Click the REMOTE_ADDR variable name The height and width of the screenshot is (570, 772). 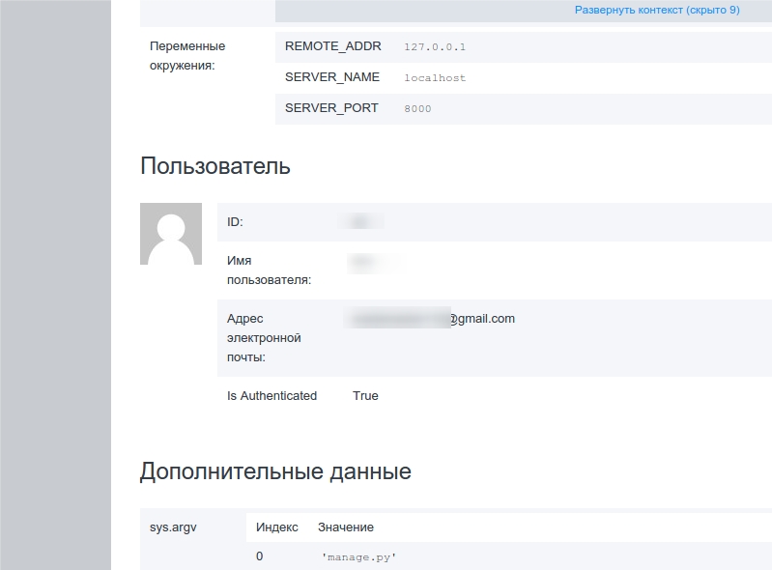tap(333, 46)
